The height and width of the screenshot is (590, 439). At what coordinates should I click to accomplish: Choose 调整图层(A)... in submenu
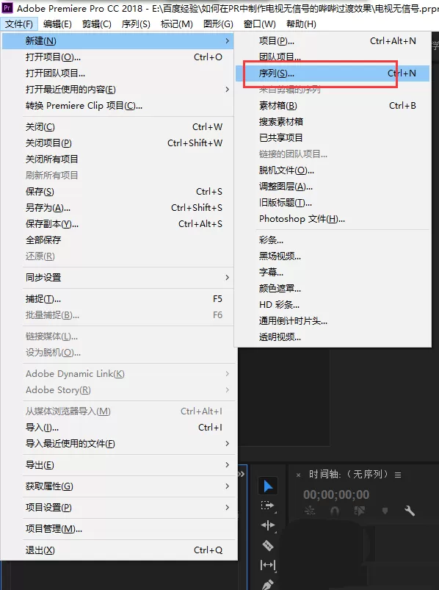pos(333,186)
